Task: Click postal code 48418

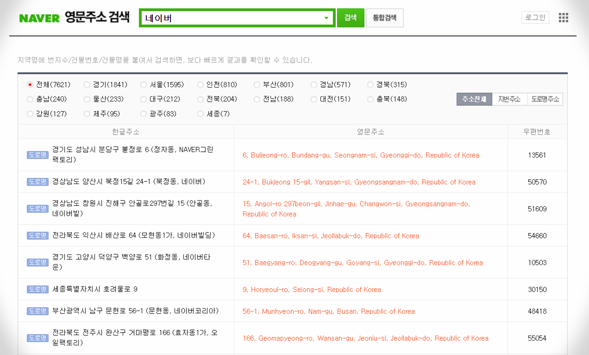Action: 537,311
